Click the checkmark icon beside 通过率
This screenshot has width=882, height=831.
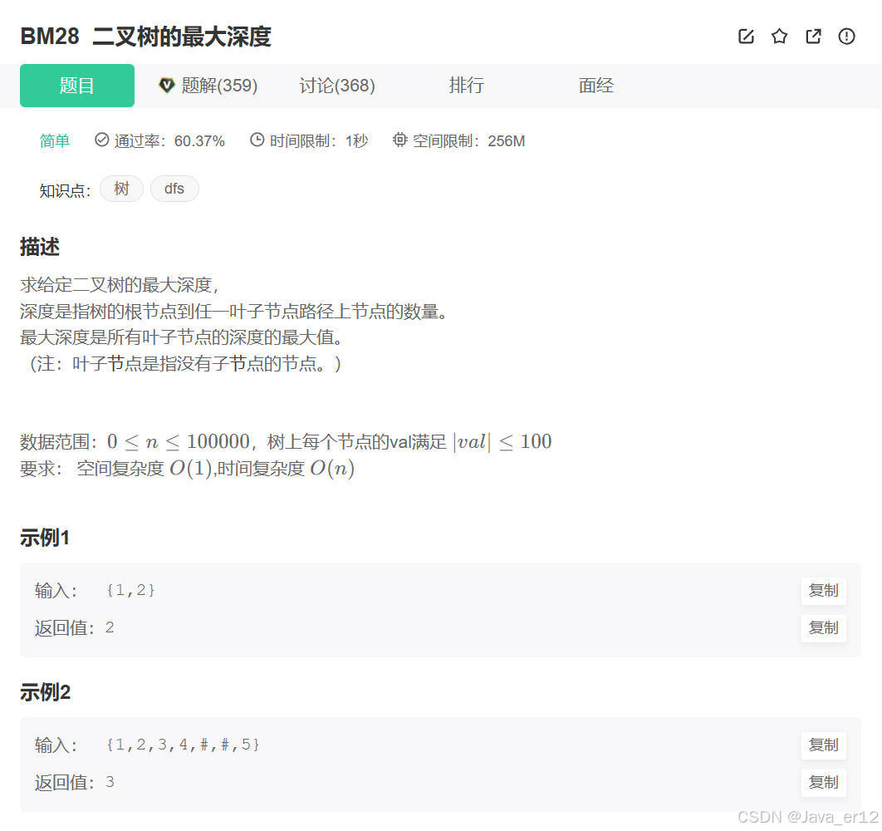pyautogui.click(x=101, y=140)
